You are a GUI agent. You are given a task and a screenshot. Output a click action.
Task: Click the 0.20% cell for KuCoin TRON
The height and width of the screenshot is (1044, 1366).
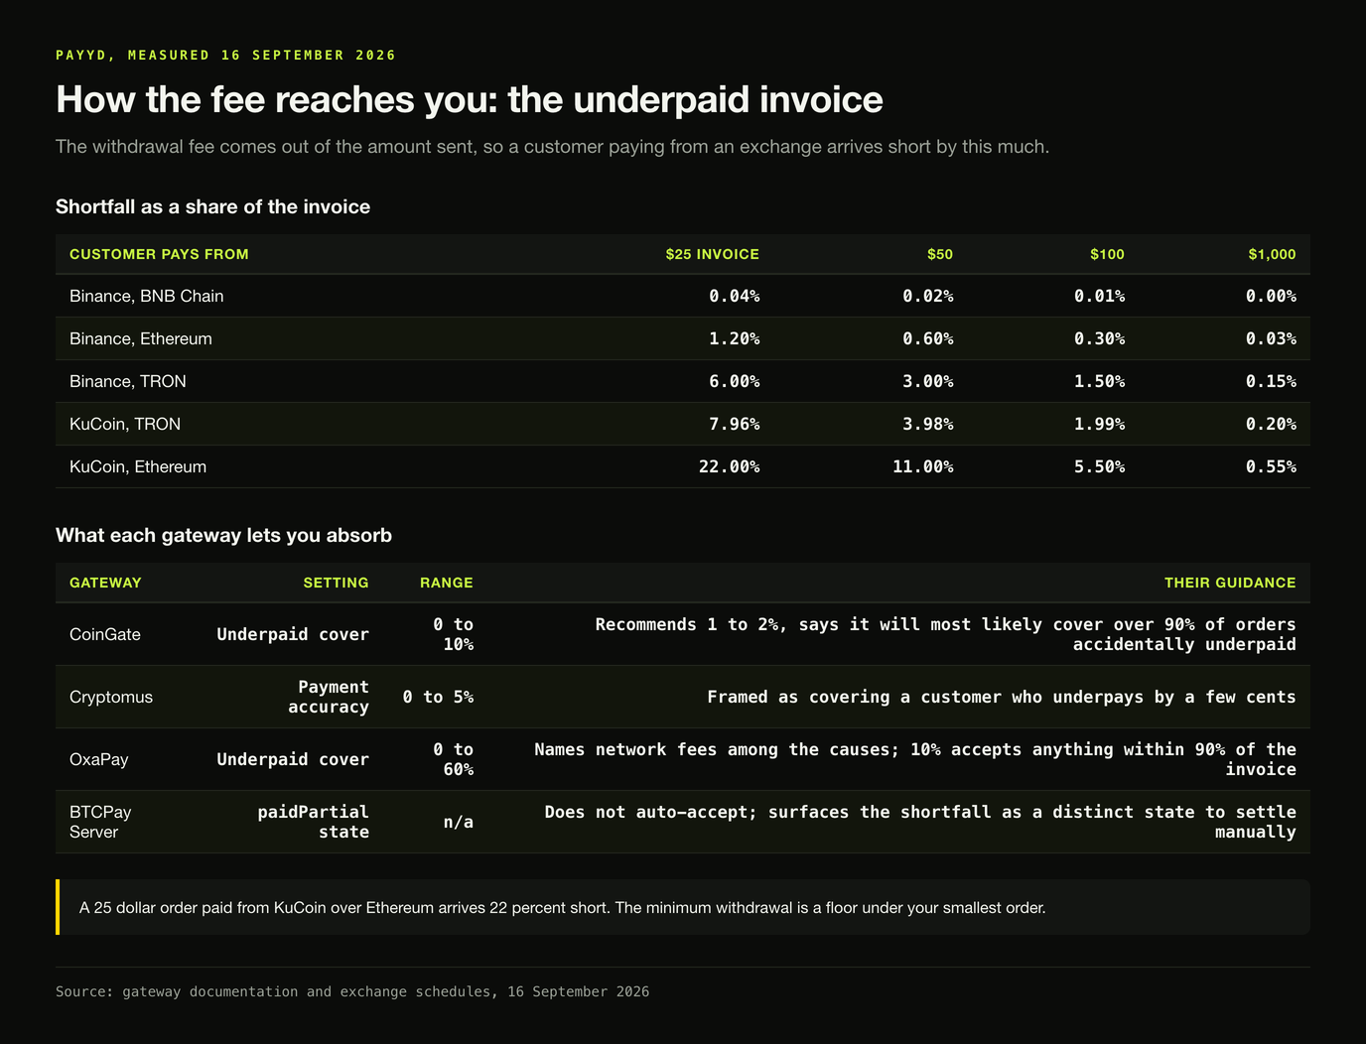tap(1271, 424)
